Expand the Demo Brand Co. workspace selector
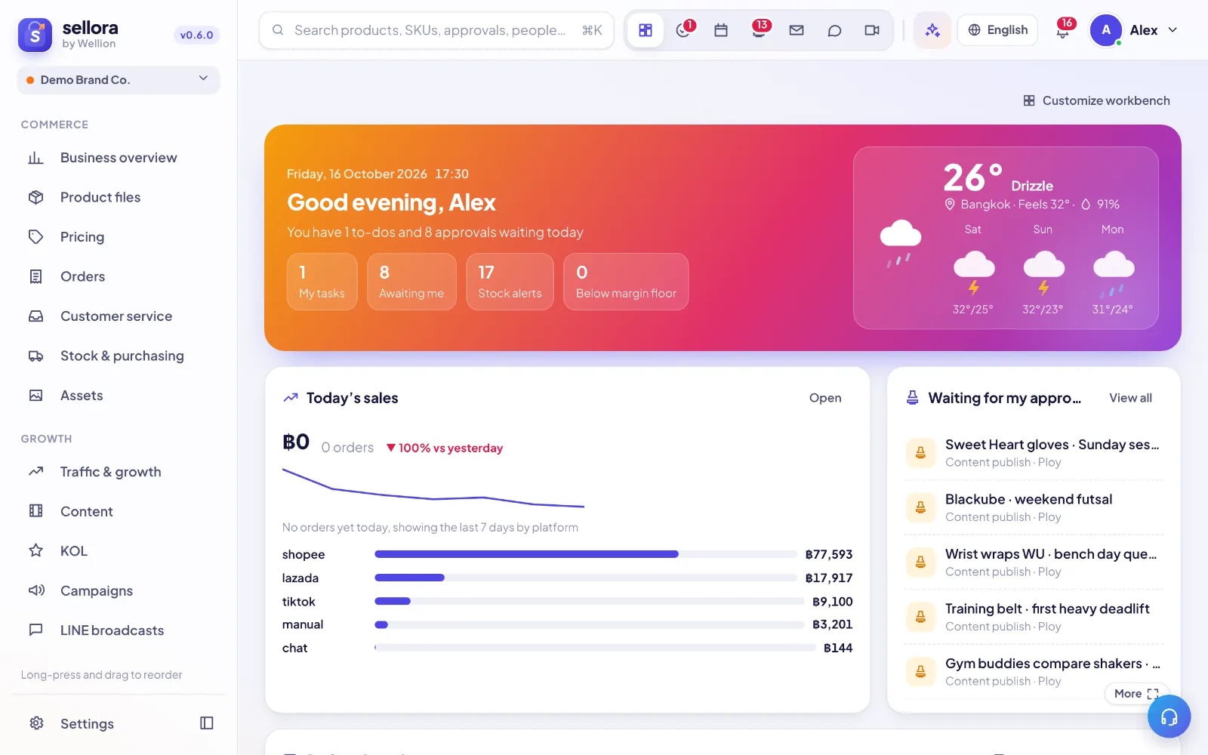 tap(119, 79)
